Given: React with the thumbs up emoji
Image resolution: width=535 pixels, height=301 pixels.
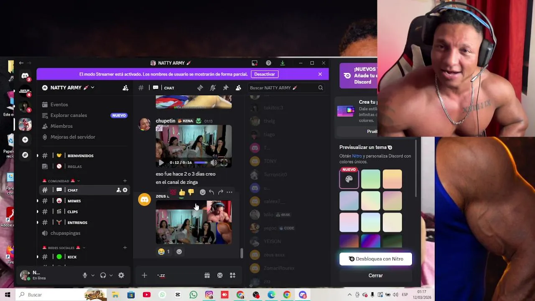Looking at the screenshot, I should coord(182,192).
